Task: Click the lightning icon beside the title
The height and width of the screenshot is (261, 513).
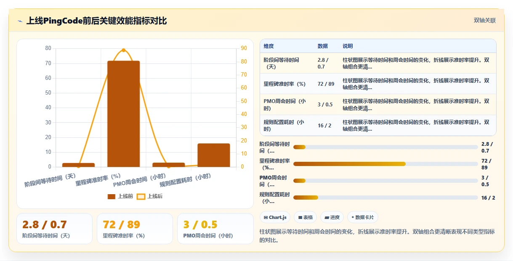Action: point(20,21)
